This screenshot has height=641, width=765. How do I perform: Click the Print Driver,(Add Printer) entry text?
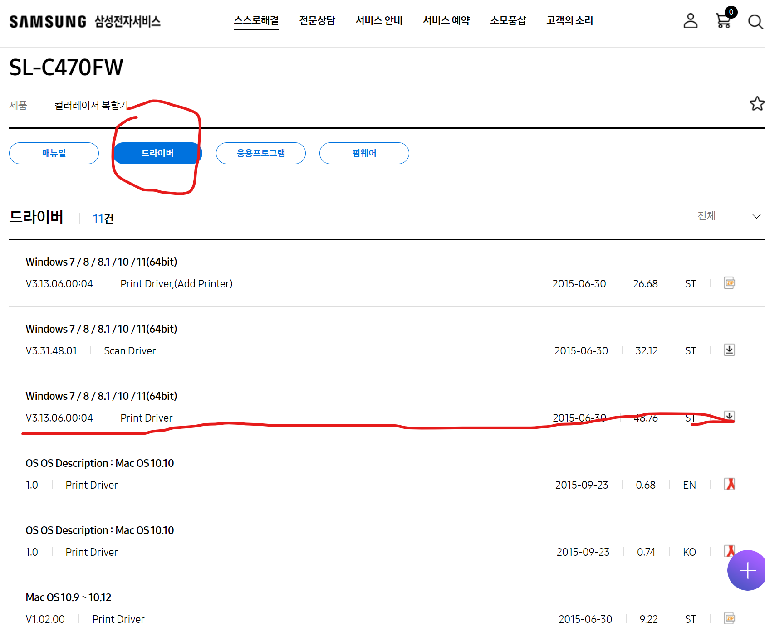tap(177, 284)
